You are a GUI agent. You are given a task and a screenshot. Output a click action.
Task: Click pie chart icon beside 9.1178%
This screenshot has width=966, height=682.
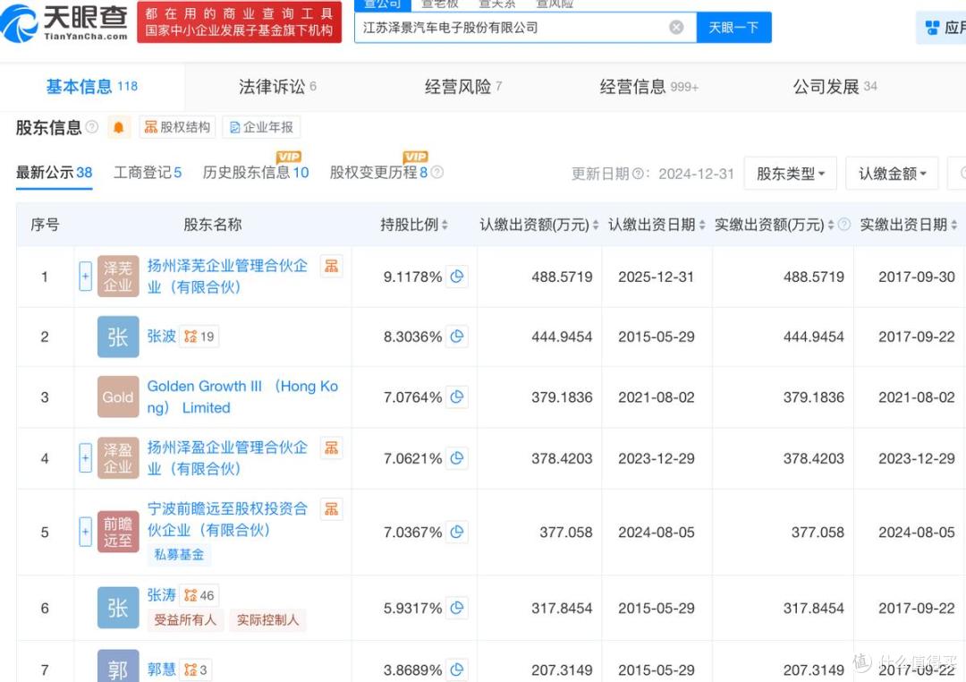[x=456, y=277]
